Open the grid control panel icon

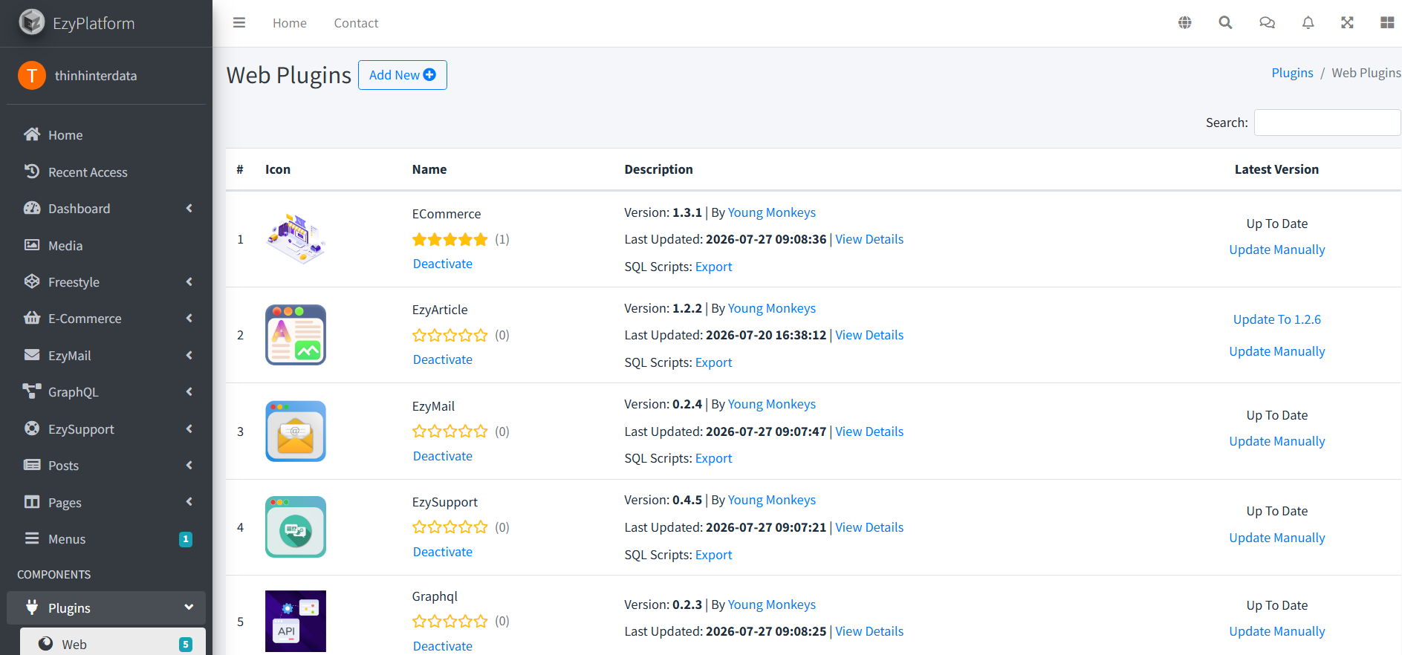(1387, 23)
